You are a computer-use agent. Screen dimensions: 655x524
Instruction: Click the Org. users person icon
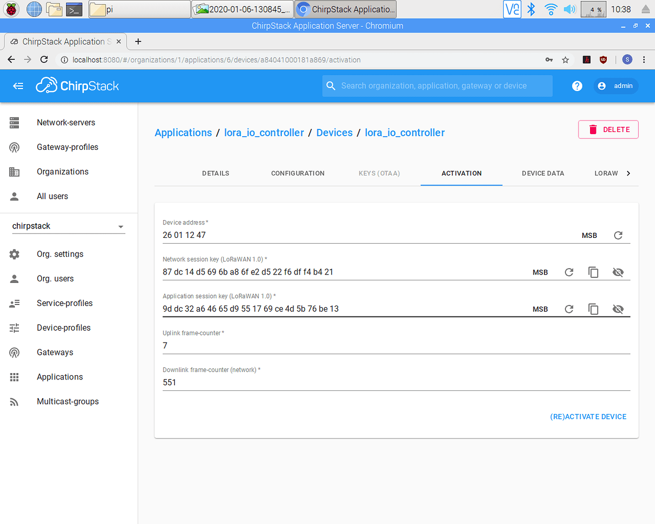15,279
